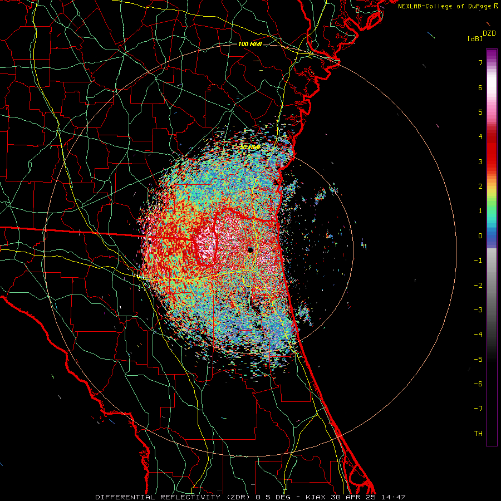Click the 0 value on the colorbar scale
The width and height of the screenshot is (501, 501).
pos(480,236)
